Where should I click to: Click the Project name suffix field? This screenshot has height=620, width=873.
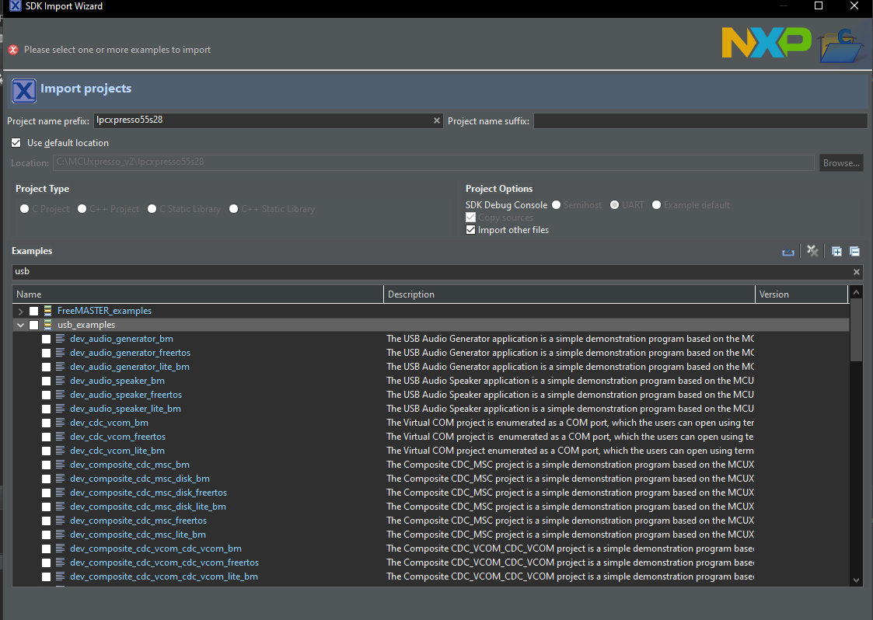(700, 120)
